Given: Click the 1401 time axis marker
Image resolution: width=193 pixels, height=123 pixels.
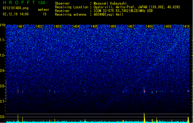Looking at the screenshot, I should tap(21, 26).
